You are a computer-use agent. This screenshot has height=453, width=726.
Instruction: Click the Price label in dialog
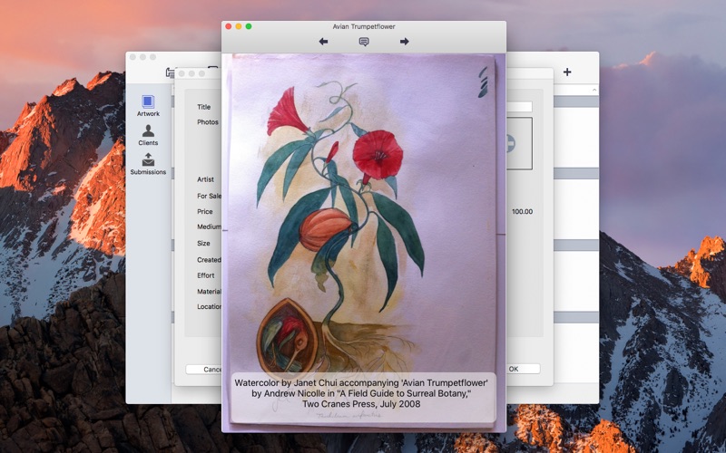205,212
